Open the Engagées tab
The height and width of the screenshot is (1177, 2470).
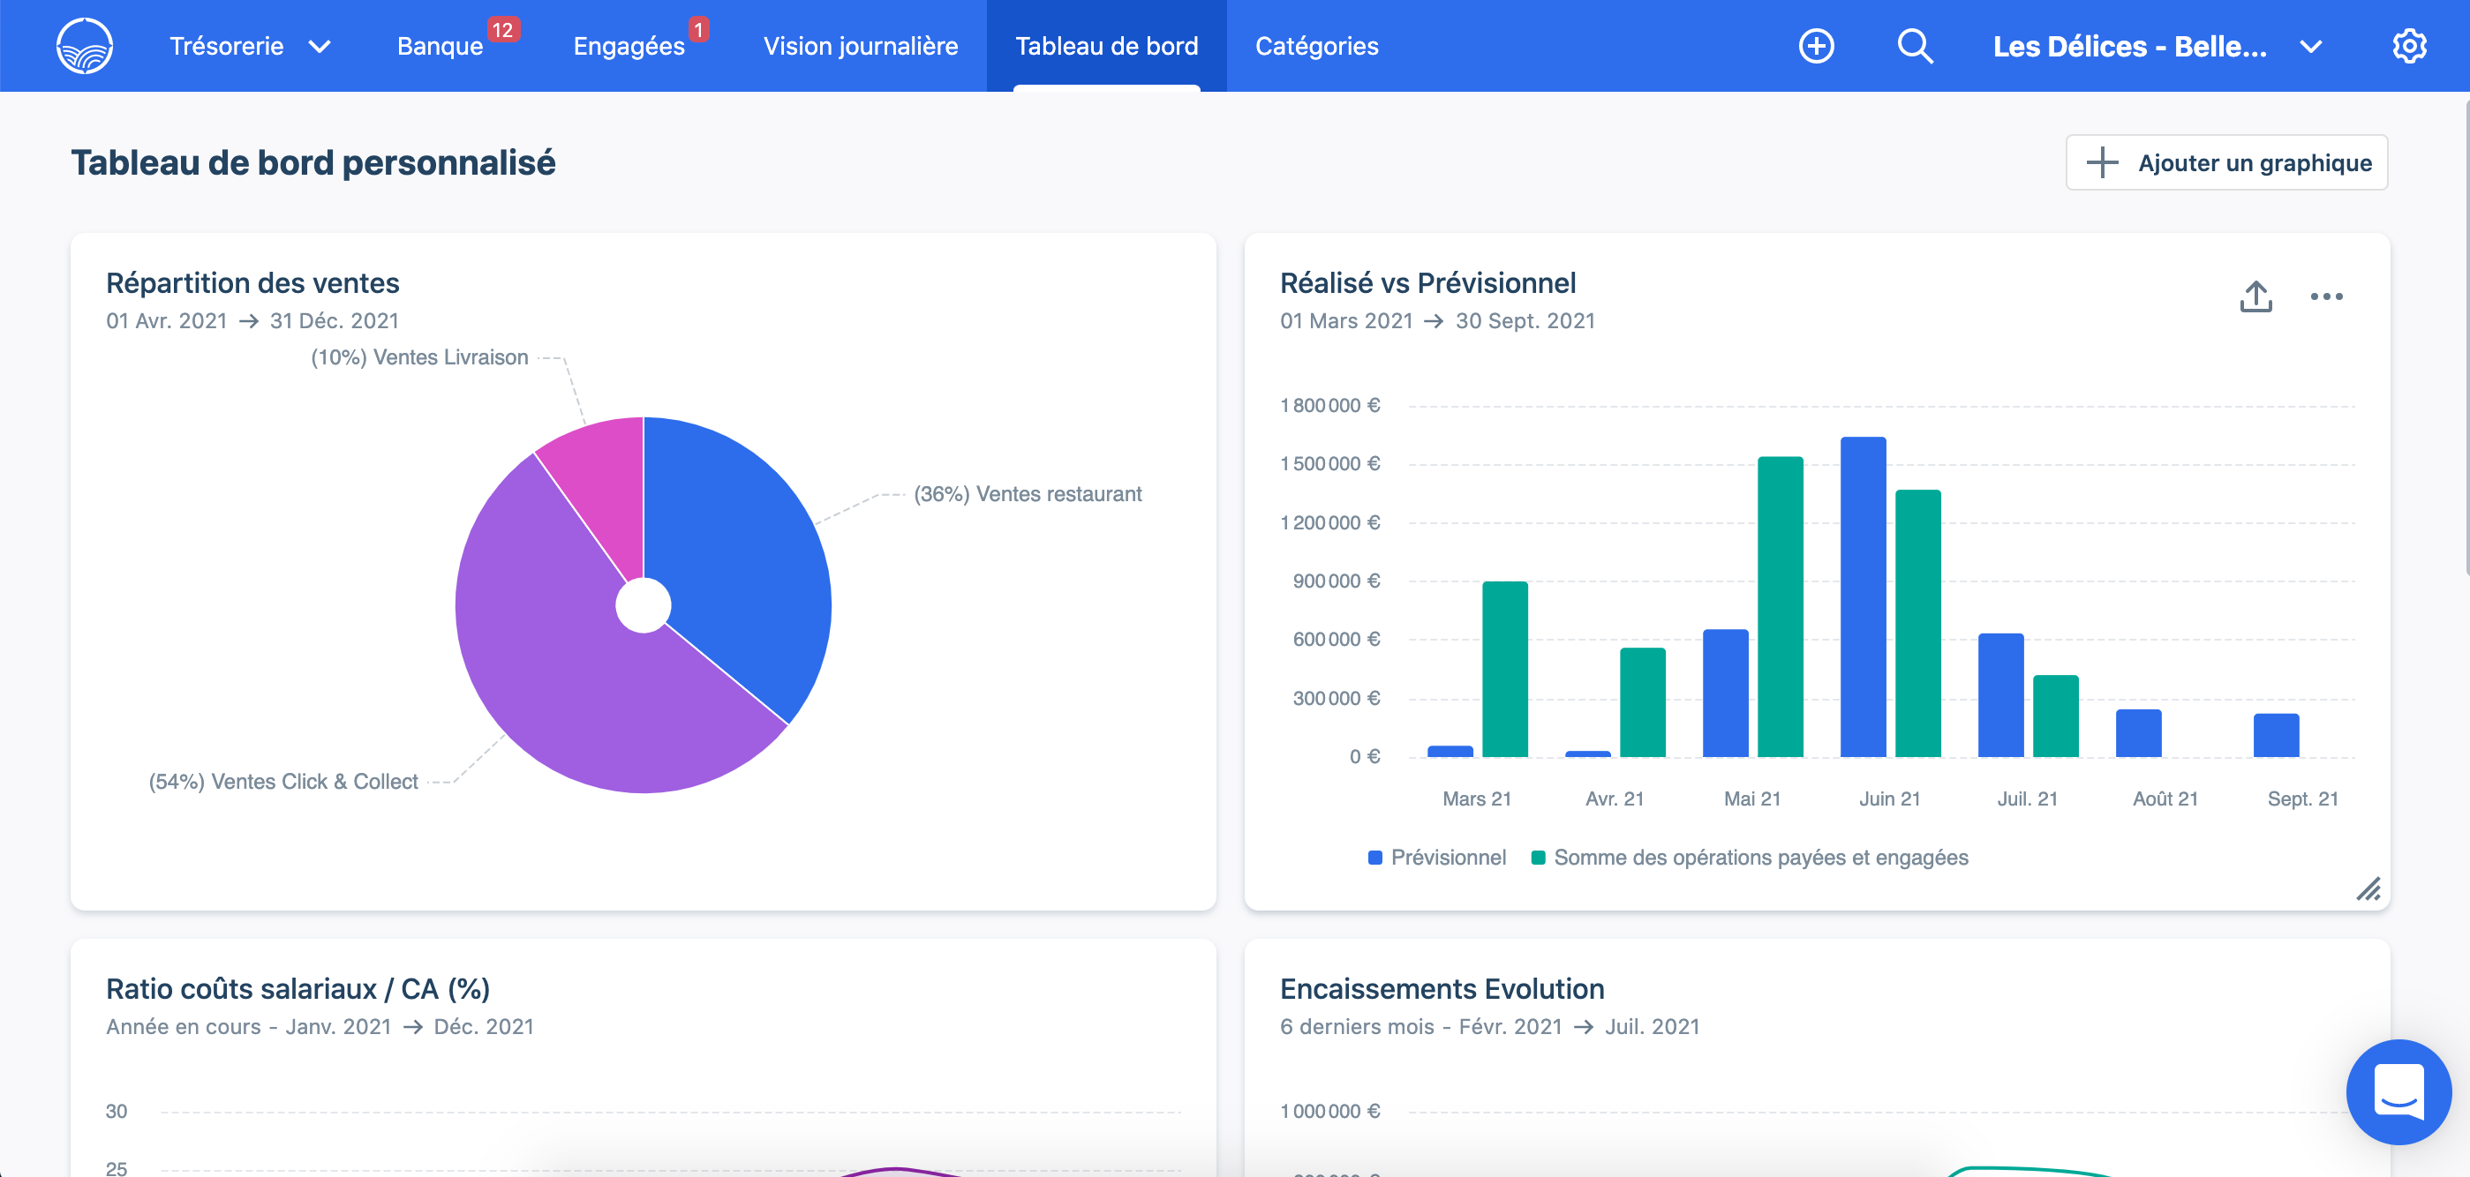tap(628, 46)
